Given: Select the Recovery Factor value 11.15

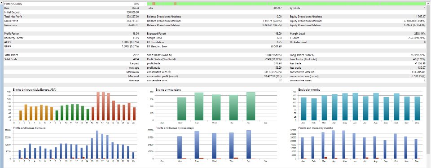Looking at the screenshot, I should coord(136,38).
